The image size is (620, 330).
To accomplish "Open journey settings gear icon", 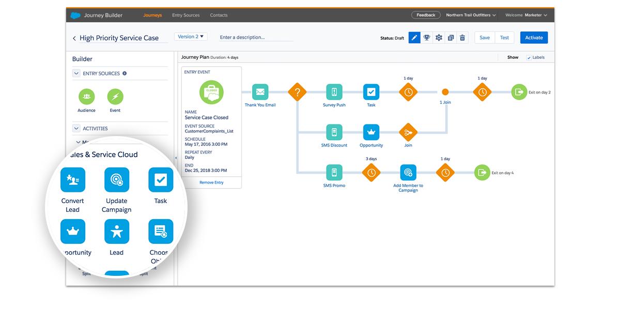I will [439, 38].
